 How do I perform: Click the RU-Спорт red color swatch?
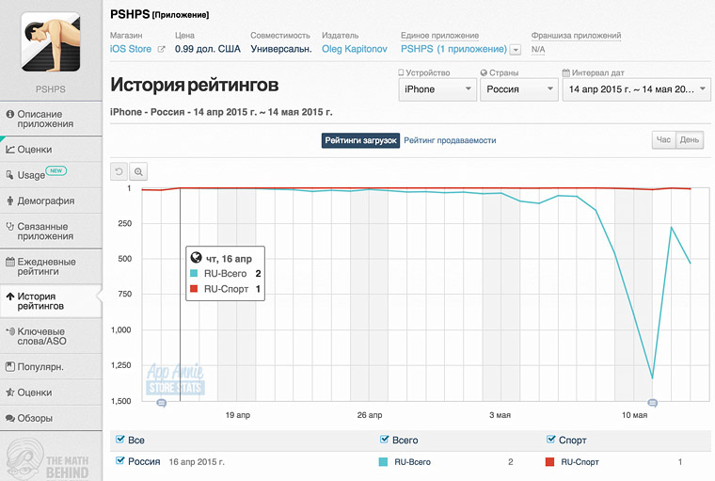[x=549, y=462]
